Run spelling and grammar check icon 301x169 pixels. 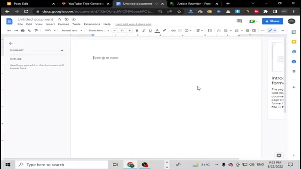pos(29,31)
